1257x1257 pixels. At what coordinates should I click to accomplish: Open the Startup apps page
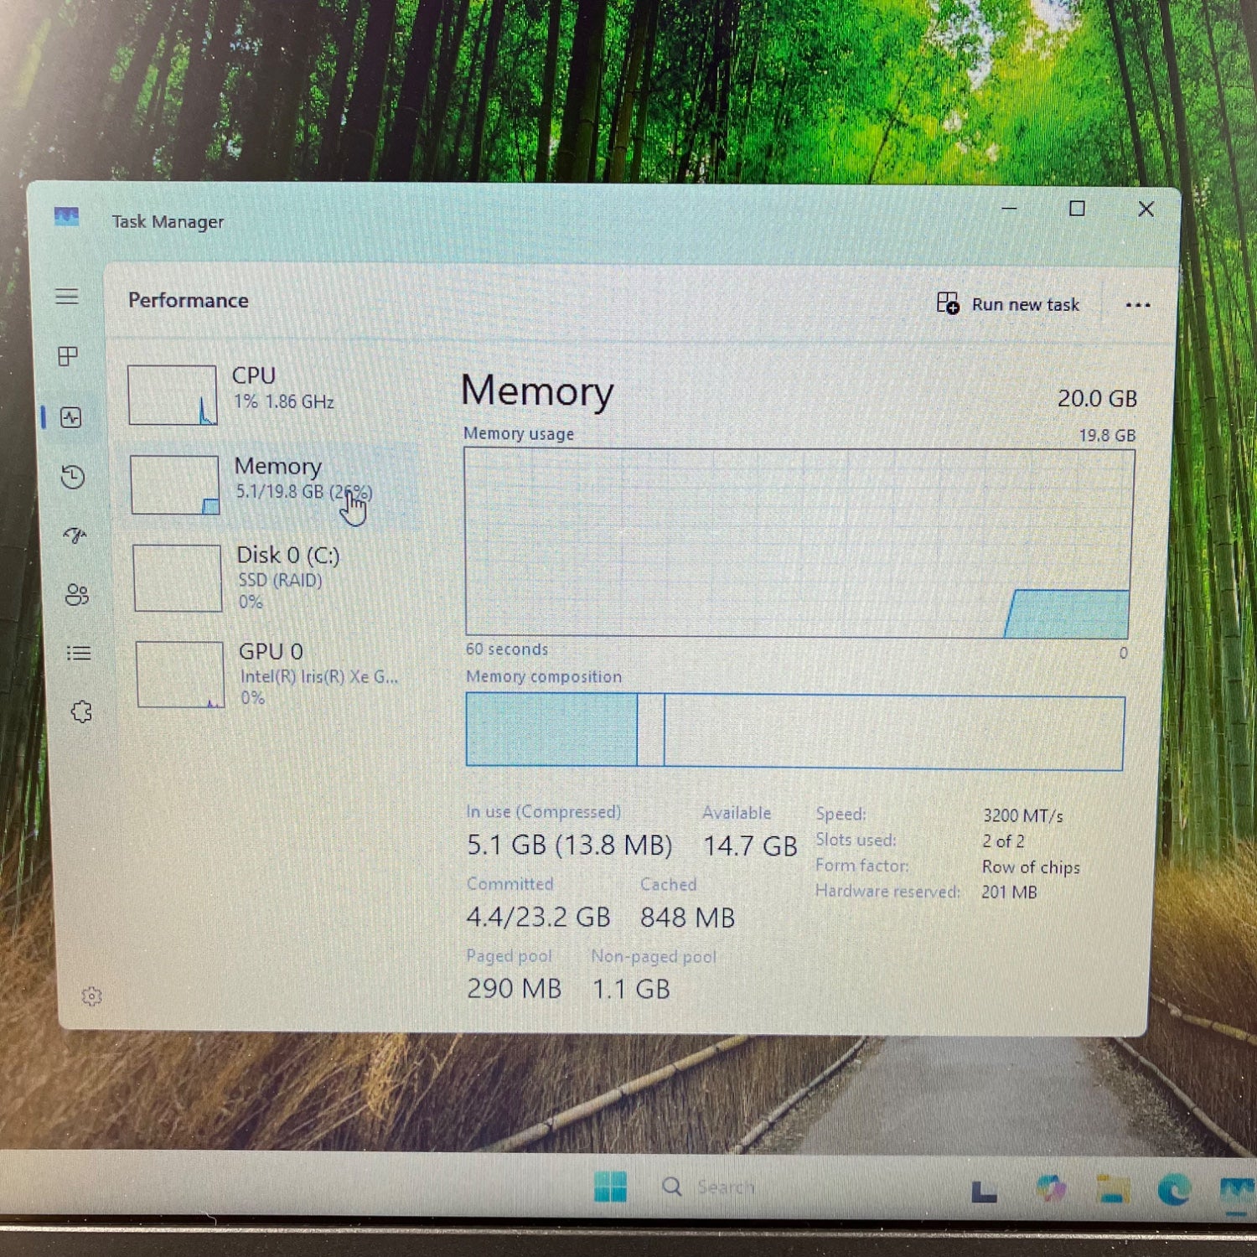coord(75,535)
